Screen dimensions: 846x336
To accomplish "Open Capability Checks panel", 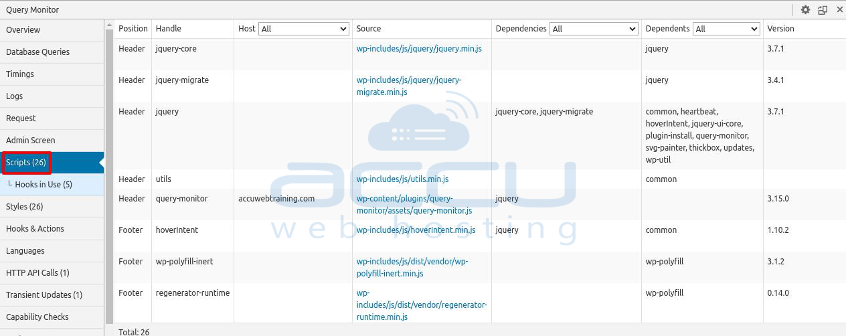I will [52, 317].
